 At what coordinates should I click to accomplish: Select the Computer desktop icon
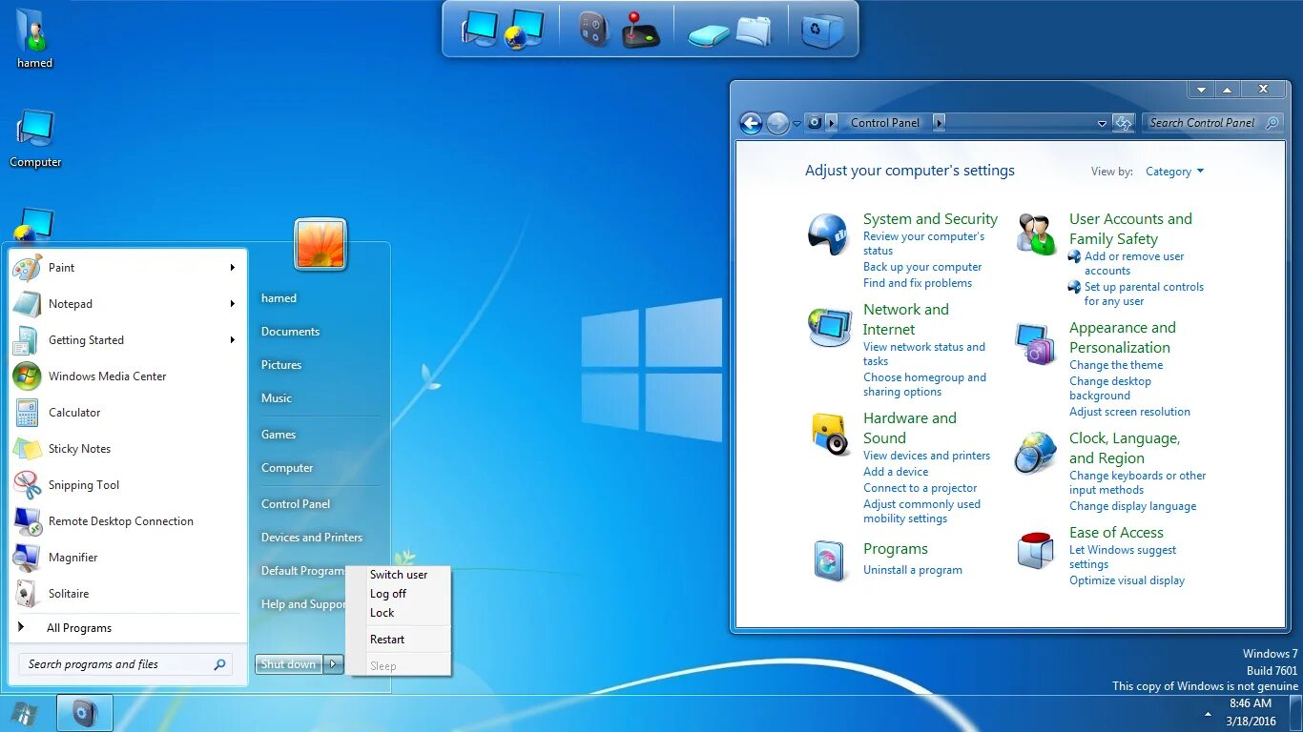click(35, 138)
